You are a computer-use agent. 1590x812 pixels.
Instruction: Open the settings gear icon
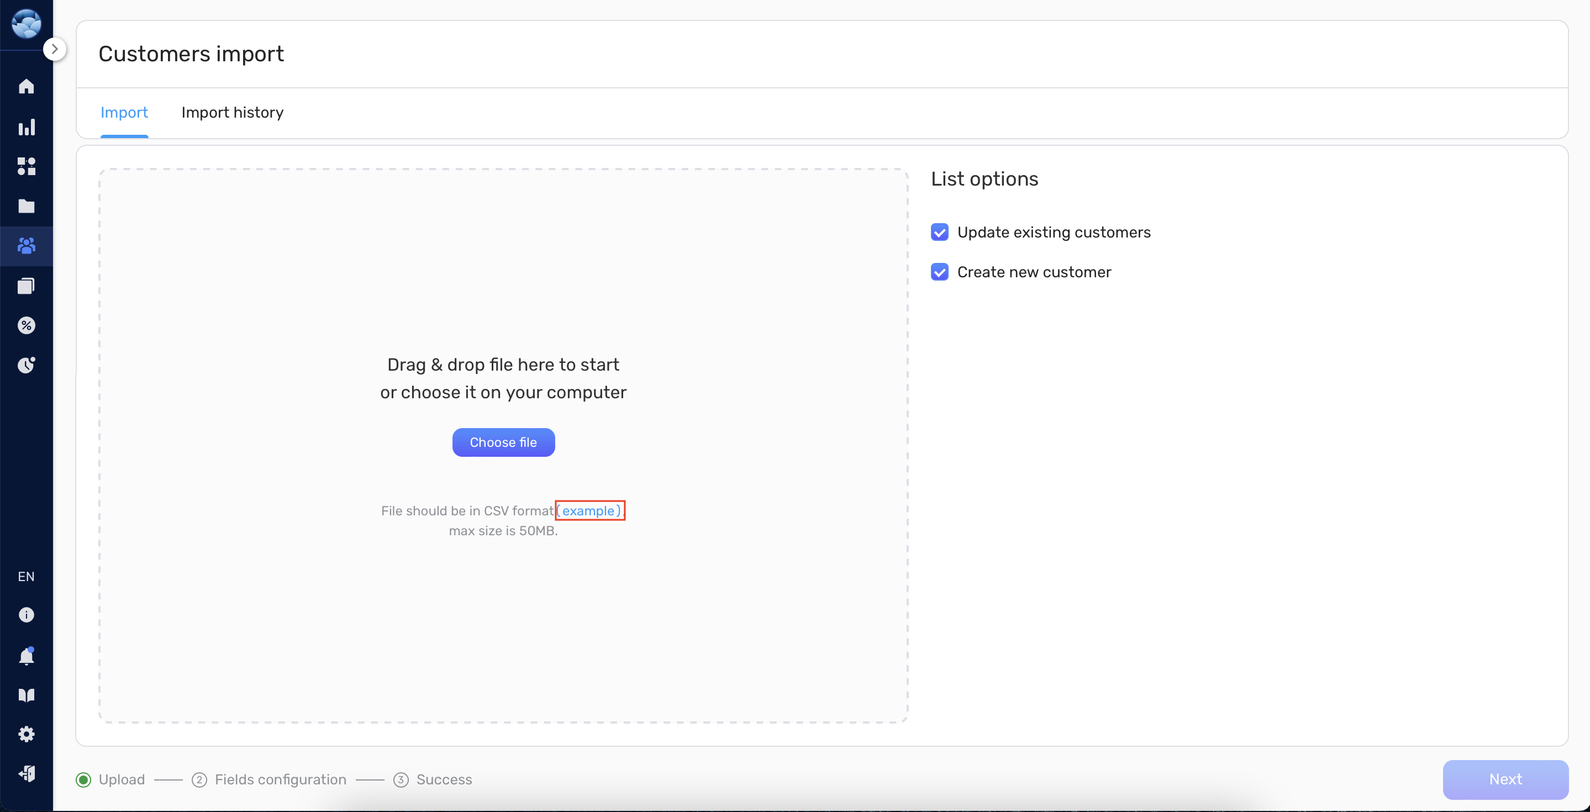coord(27,734)
